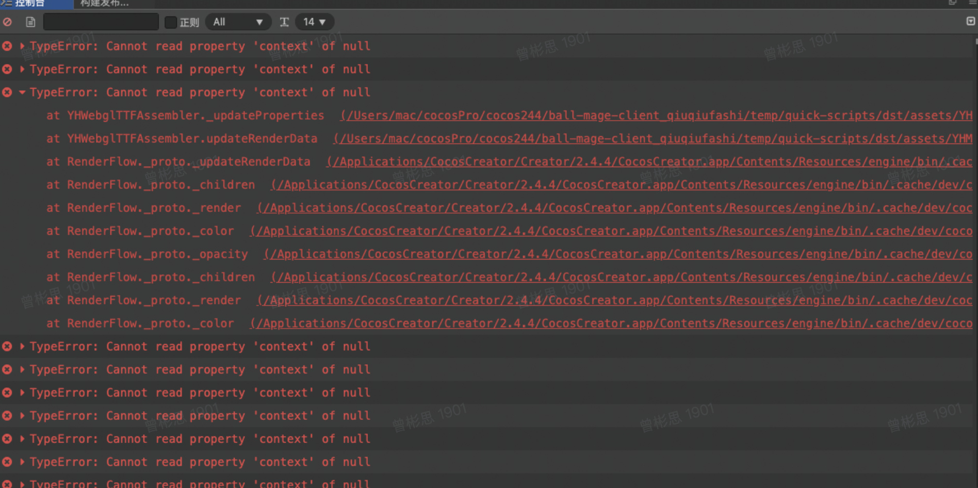Open the font size 14 dropdown
This screenshot has height=488, width=978.
pyautogui.click(x=314, y=22)
